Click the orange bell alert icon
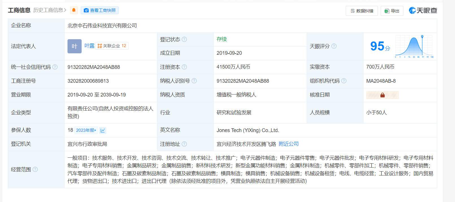The image size is (455, 202). click(x=74, y=10)
